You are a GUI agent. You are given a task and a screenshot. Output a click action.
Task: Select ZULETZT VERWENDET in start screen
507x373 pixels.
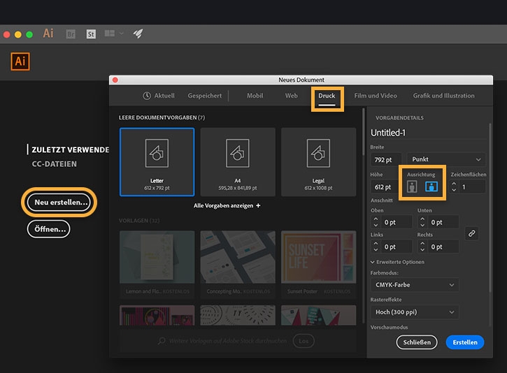[x=70, y=150]
